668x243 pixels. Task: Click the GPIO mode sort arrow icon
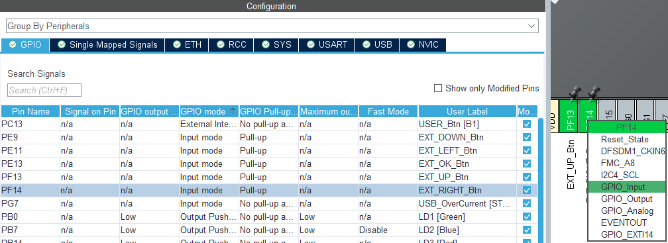tap(233, 111)
